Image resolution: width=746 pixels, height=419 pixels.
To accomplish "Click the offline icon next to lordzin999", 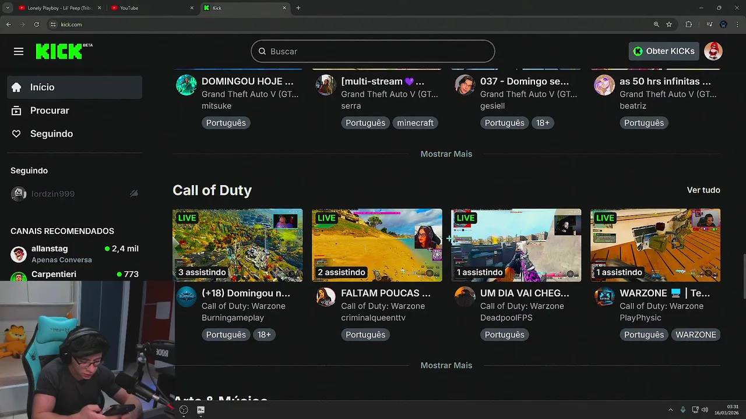I will coord(134,194).
